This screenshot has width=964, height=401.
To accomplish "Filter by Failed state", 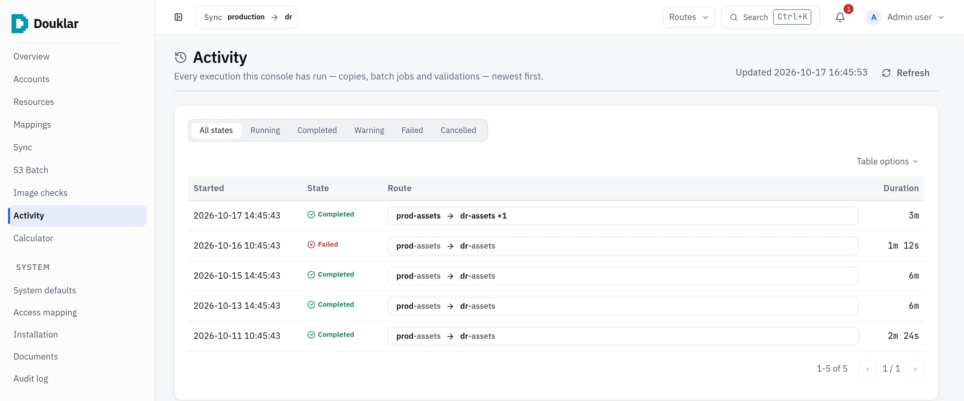I will tap(412, 130).
